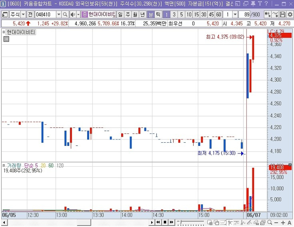This screenshot has height=227, width=294.
Task: Click the window layout icon in title bar
Action: pos(238,4)
